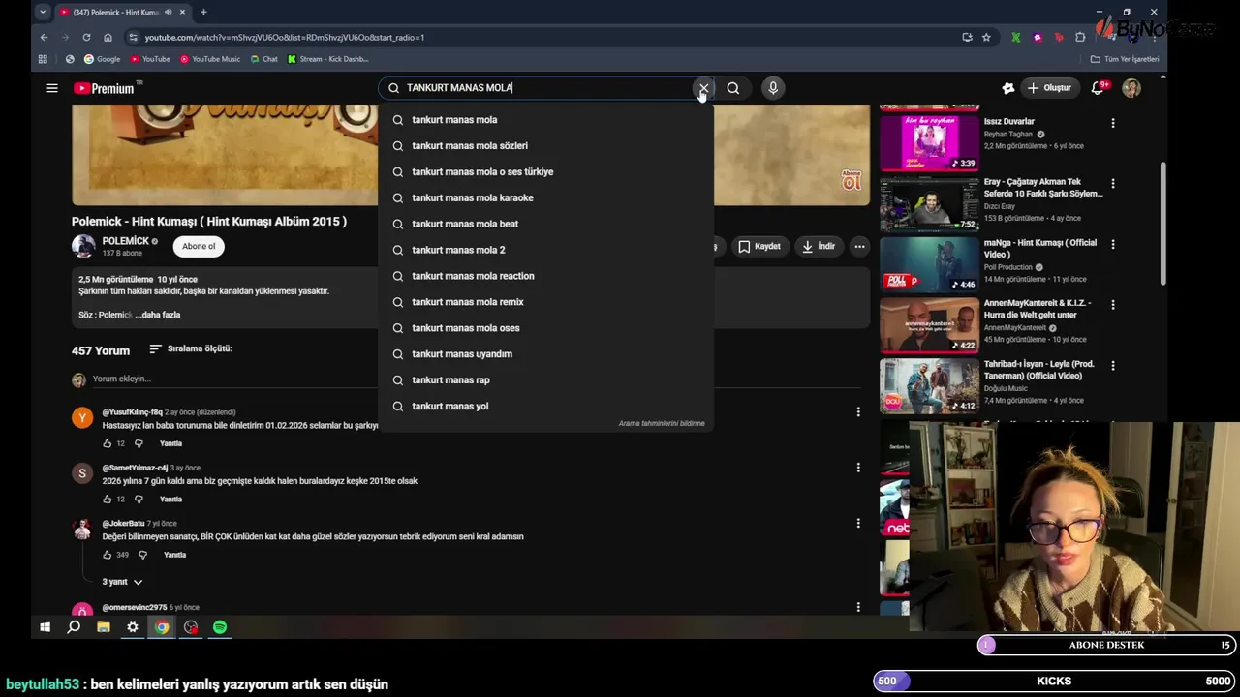Screen dimensions: 1240x697
Task: Select suggestion 'tankurt manas mola beat'
Action: tap(545, 225)
